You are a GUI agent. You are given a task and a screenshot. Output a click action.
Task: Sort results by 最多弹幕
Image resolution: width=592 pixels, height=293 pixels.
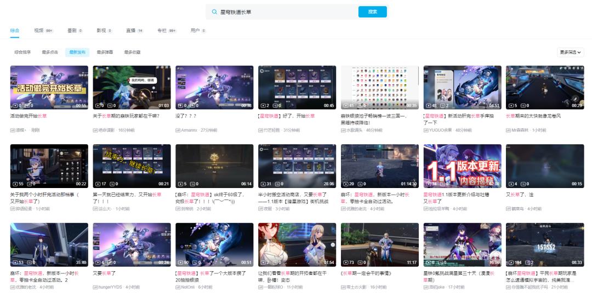click(105, 52)
